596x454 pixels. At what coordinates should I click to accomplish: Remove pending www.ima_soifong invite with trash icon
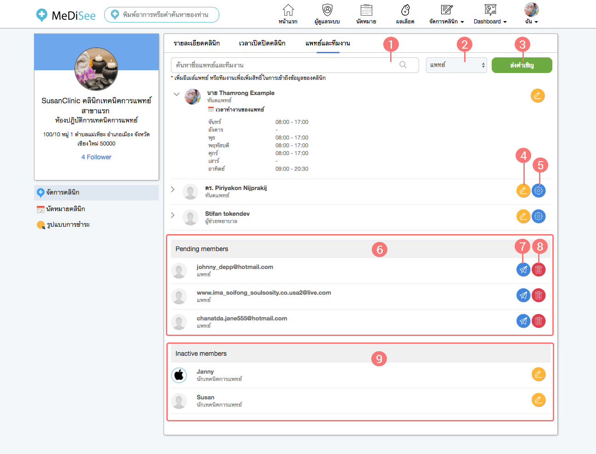[539, 295]
